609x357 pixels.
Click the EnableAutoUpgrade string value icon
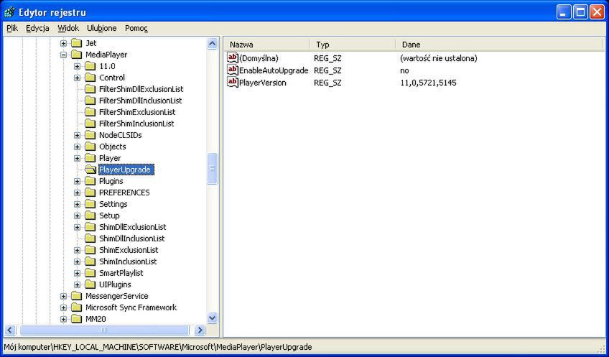point(233,70)
